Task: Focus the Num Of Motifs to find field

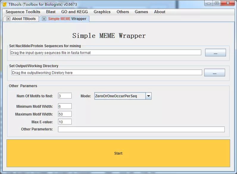Action: pos(65,96)
